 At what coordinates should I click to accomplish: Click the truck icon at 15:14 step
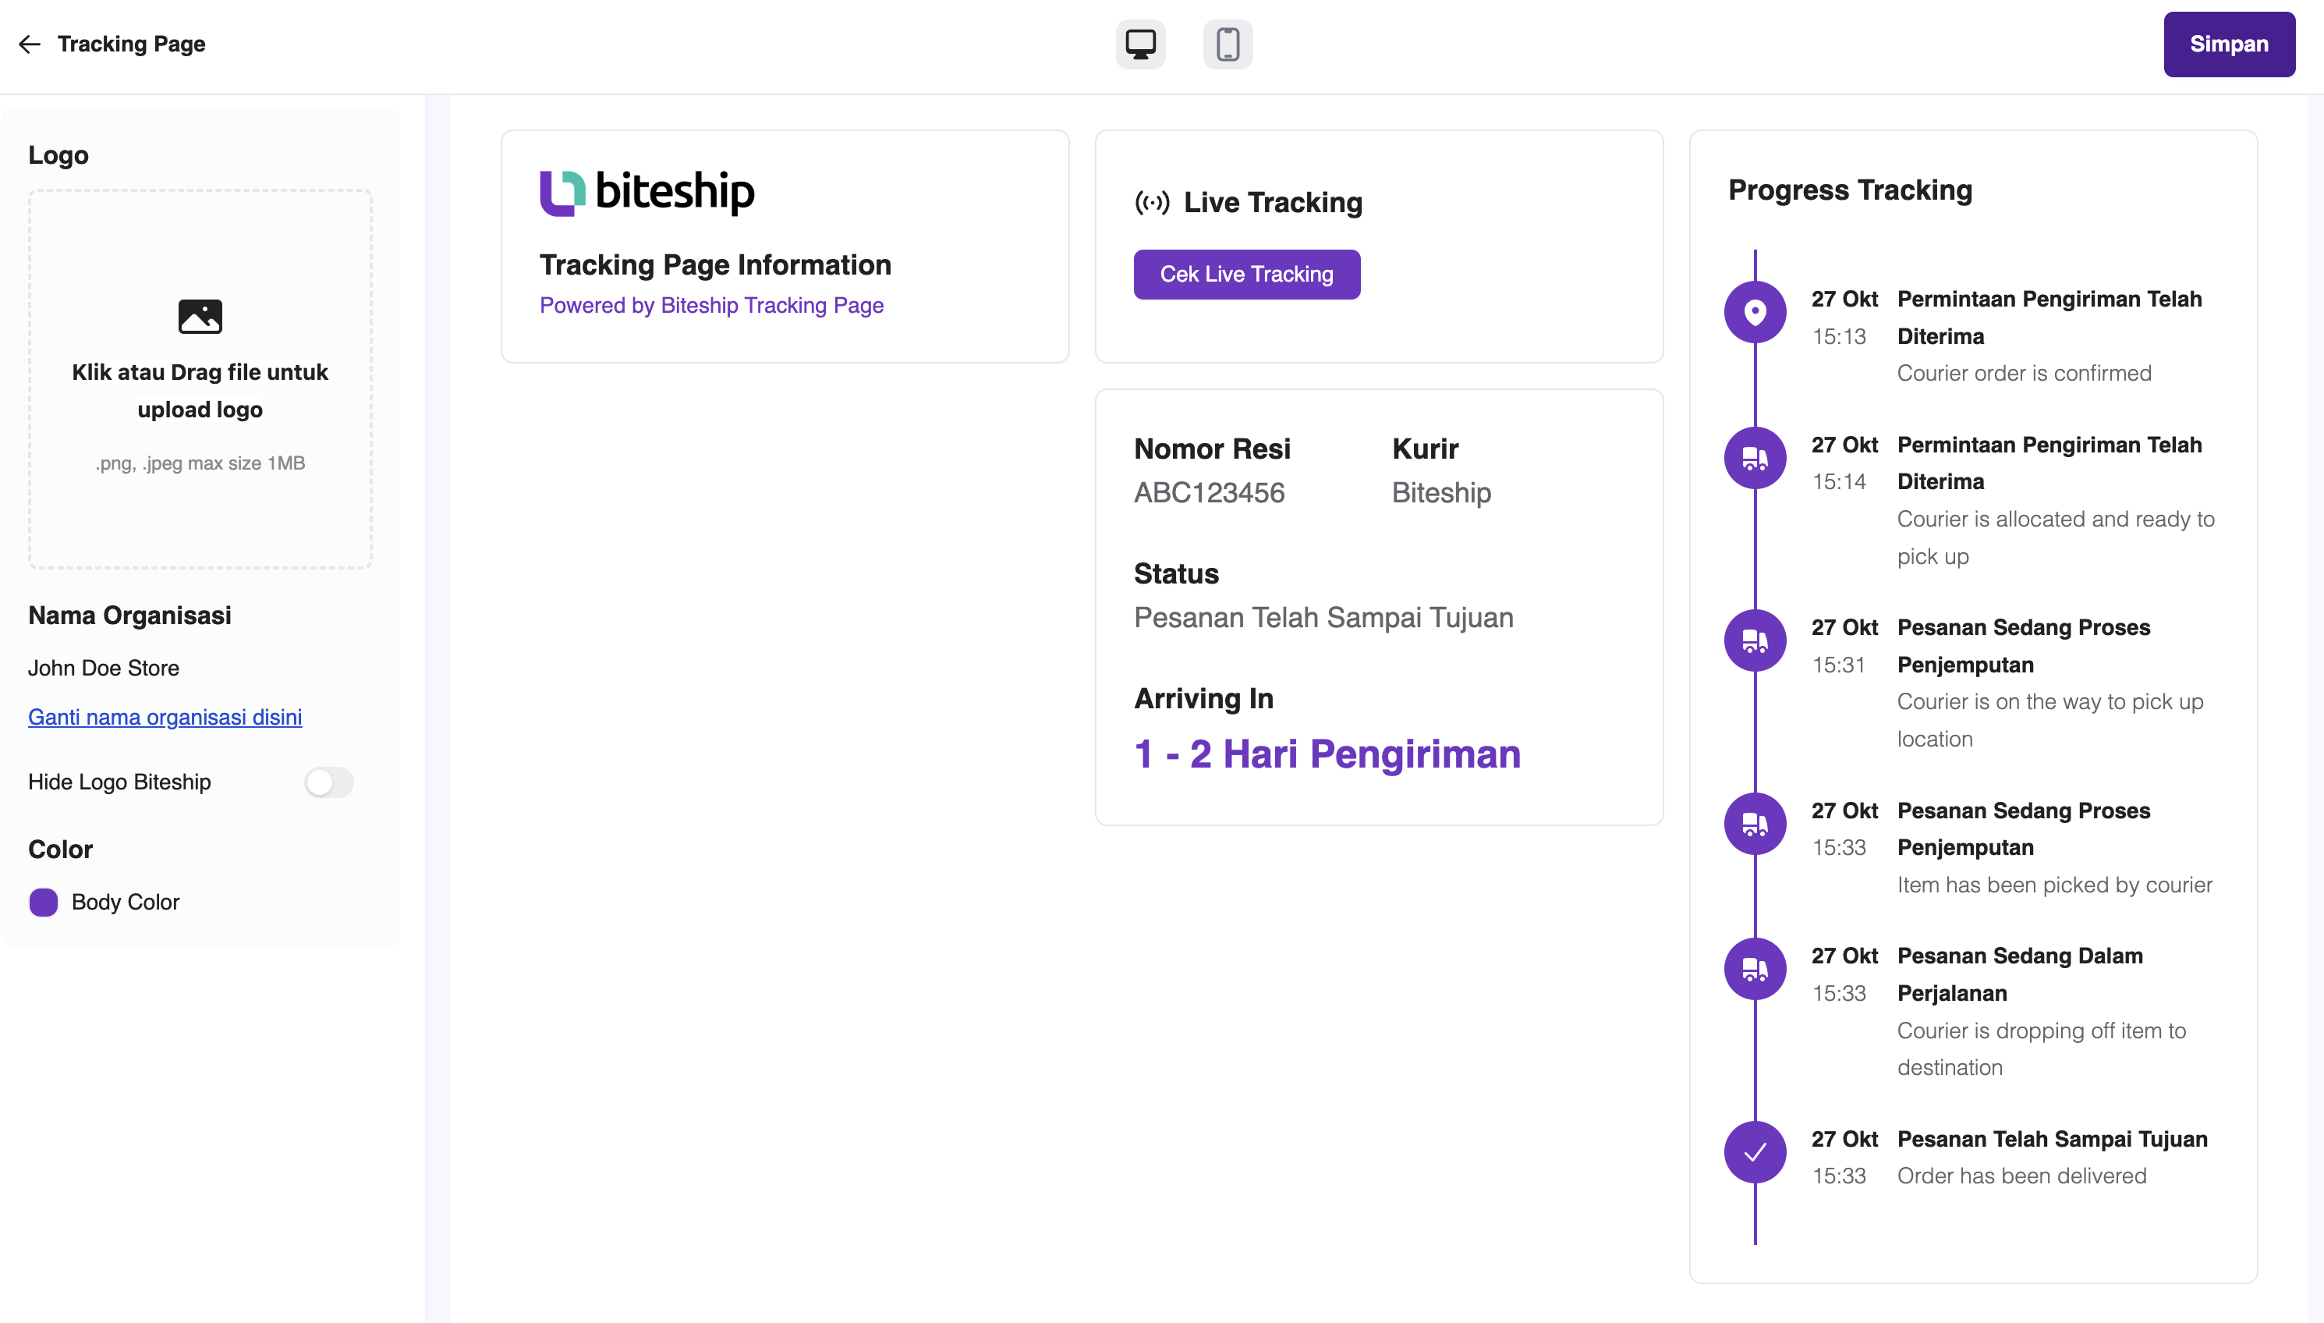click(1755, 458)
